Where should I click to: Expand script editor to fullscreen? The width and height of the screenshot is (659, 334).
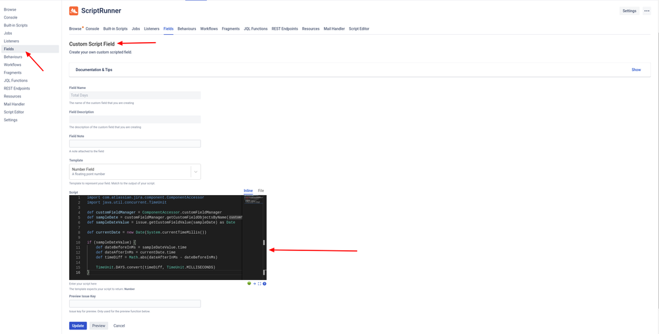pyautogui.click(x=259, y=284)
